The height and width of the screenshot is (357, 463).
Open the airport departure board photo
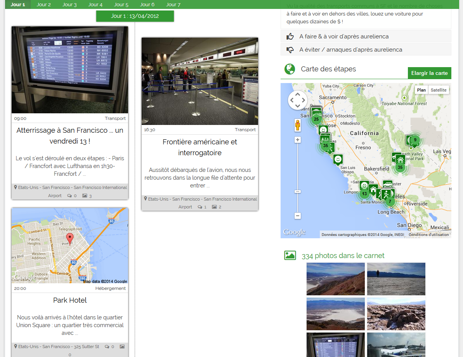click(x=70, y=70)
